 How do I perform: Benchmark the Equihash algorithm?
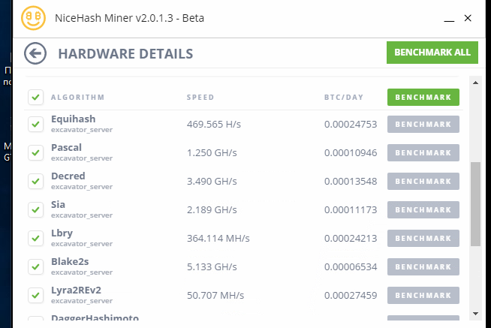coord(423,125)
